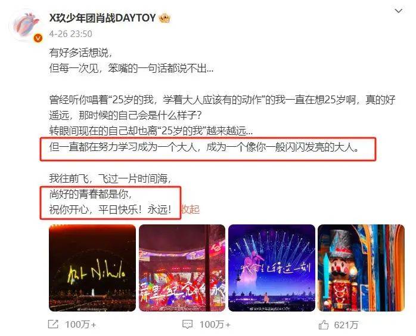Open the poster's profile avatar
This screenshot has height=336, width=416.
(x=26, y=25)
